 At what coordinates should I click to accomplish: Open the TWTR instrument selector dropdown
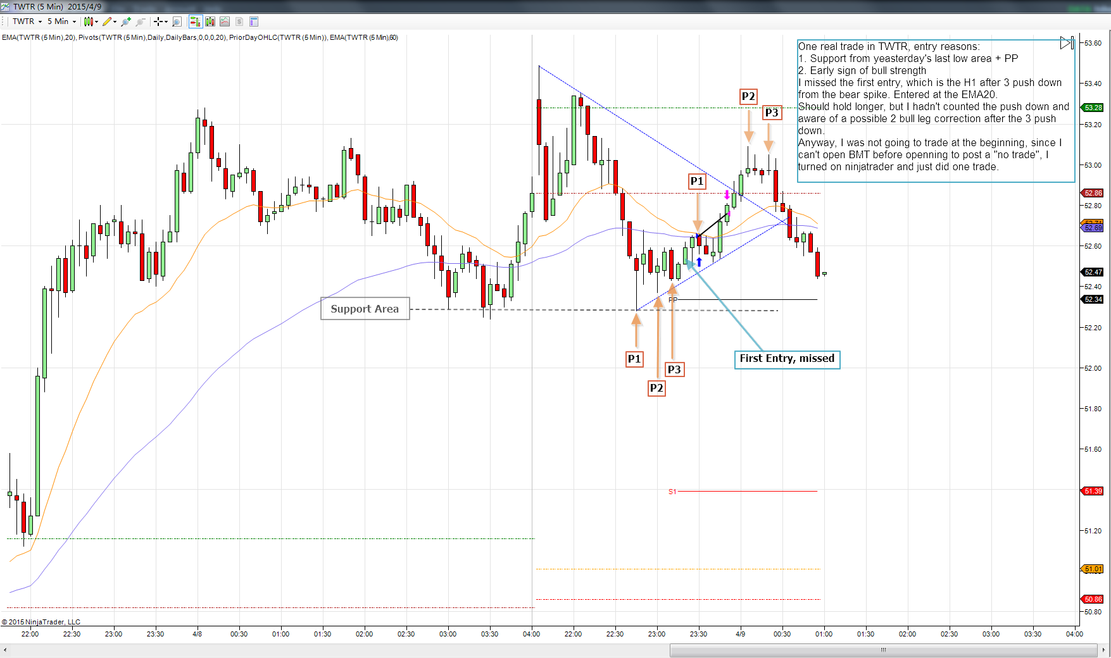(x=27, y=22)
